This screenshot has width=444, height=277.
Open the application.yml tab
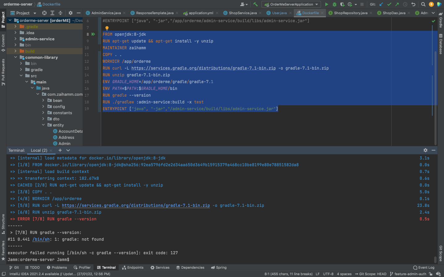tap(201, 13)
